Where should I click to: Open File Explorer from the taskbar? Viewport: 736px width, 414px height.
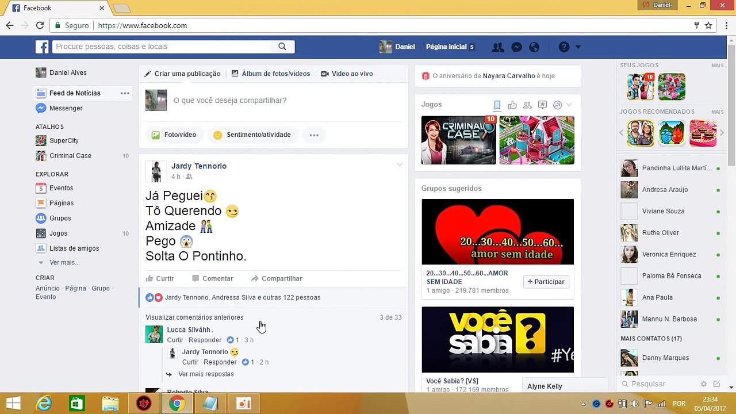[110, 404]
